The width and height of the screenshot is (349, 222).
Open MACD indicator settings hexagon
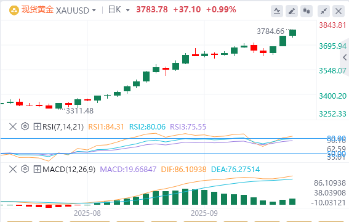pos(25,169)
